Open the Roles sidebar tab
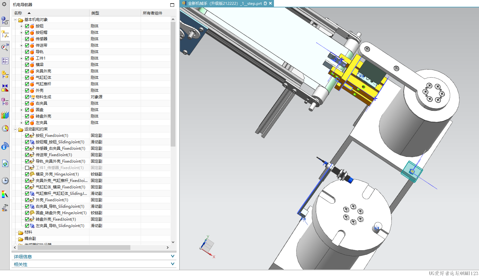This screenshot has width=479, height=277. pyautogui.click(x=5, y=208)
